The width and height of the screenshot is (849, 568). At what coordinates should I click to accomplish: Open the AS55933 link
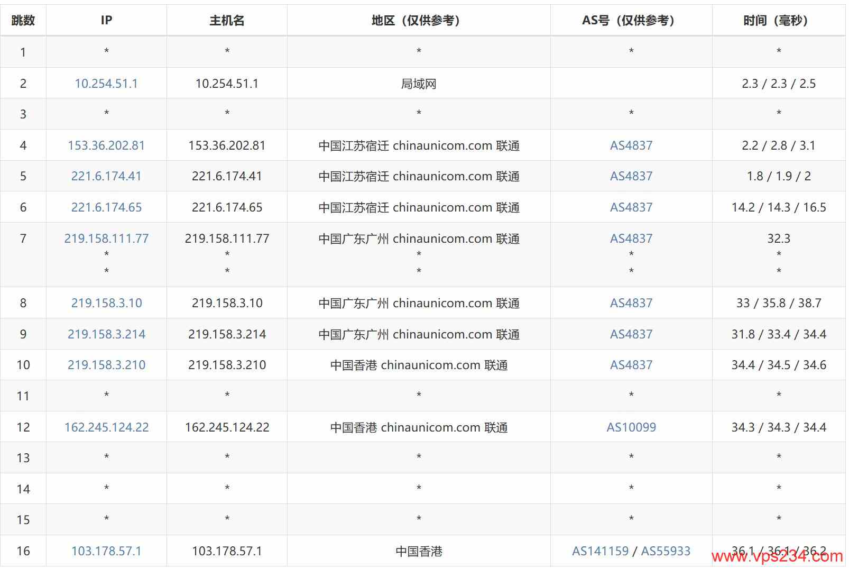coord(666,551)
